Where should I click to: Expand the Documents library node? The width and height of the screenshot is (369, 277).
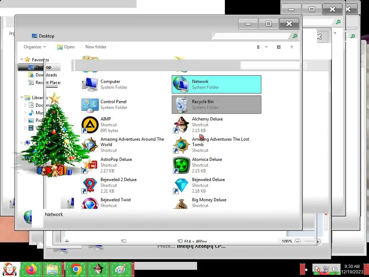(x=26, y=105)
